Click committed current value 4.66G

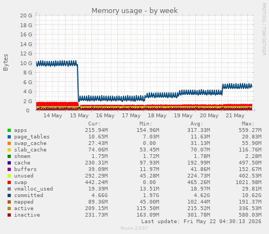[100, 195]
